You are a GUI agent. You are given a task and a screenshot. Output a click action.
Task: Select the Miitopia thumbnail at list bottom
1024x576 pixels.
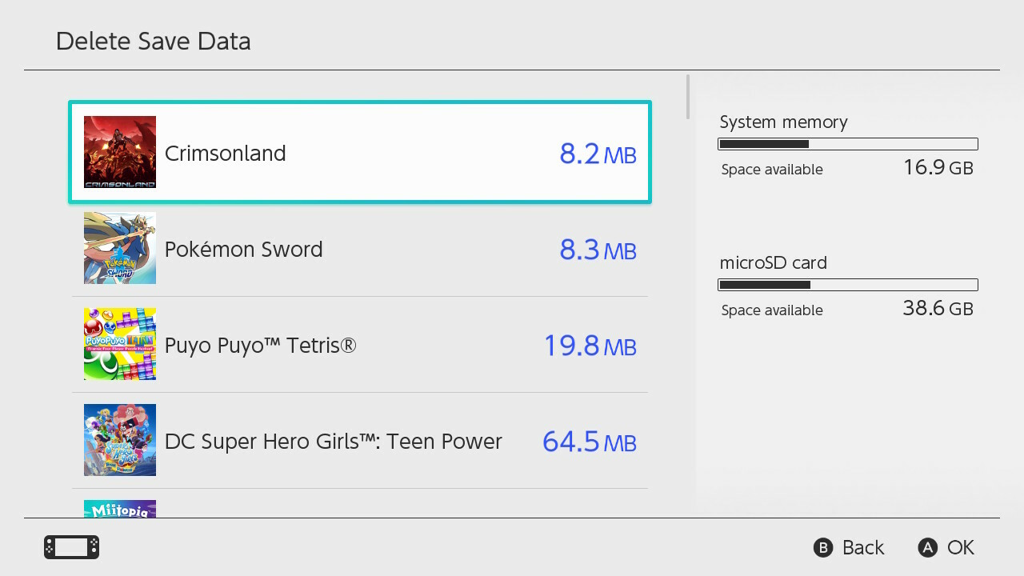(119, 508)
